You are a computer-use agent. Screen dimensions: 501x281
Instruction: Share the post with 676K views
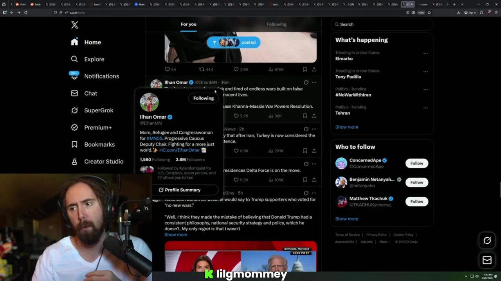point(314,69)
